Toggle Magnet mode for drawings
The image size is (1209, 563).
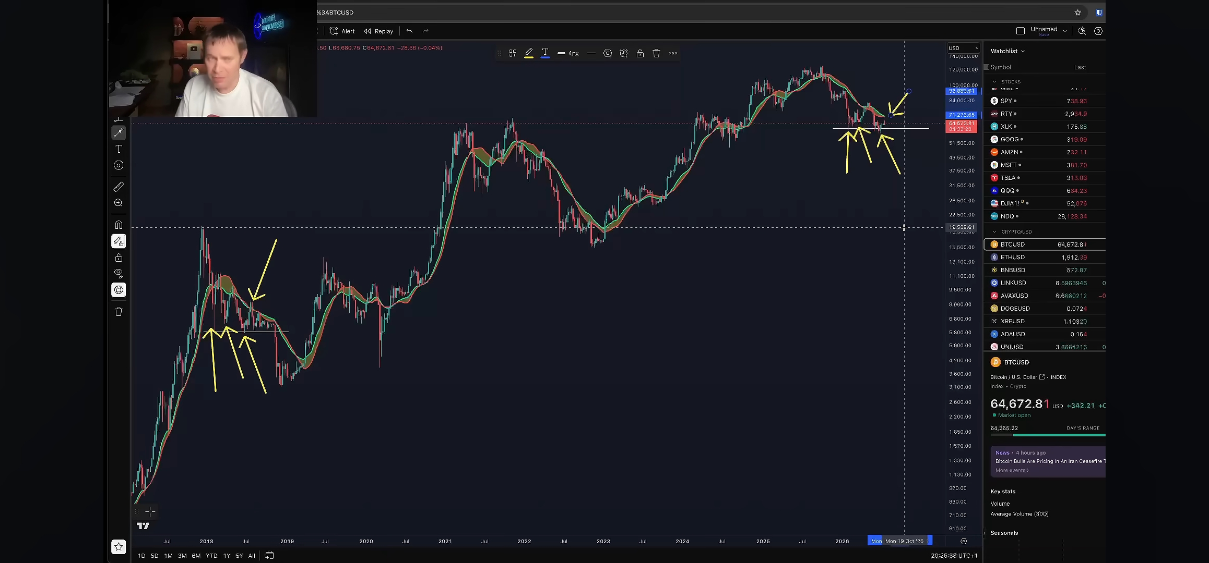pos(118,225)
